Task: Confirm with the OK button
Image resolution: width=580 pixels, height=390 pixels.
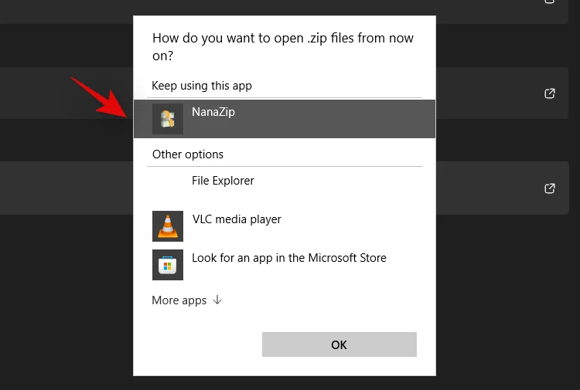Action: [339, 344]
